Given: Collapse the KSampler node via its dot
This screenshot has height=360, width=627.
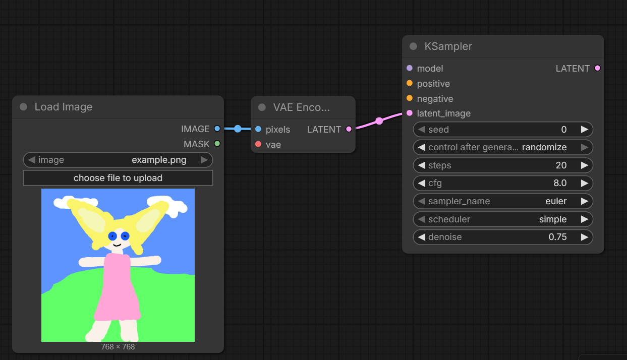Looking at the screenshot, I should tap(413, 46).
